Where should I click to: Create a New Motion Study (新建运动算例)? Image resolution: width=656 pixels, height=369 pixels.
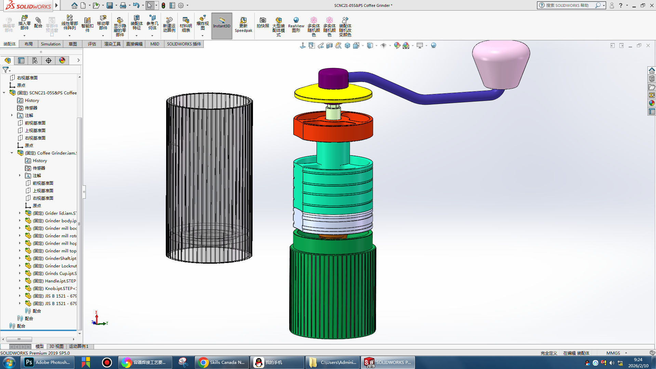pyautogui.click(x=169, y=25)
